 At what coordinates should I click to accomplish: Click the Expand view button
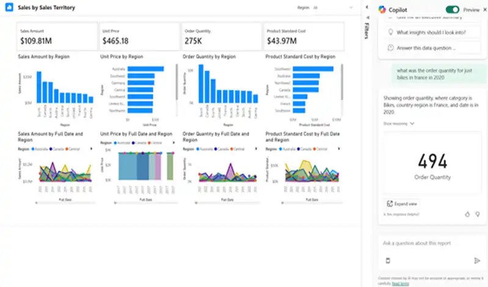402,204
